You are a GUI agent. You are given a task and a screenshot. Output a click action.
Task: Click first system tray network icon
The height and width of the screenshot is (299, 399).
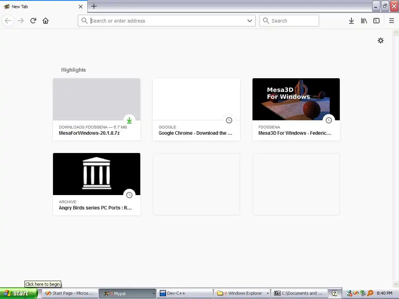pyautogui.click(x=350, y=294)
